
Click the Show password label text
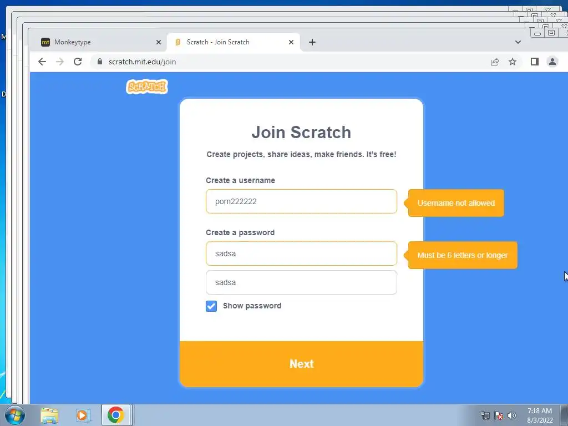click(252, 306)
